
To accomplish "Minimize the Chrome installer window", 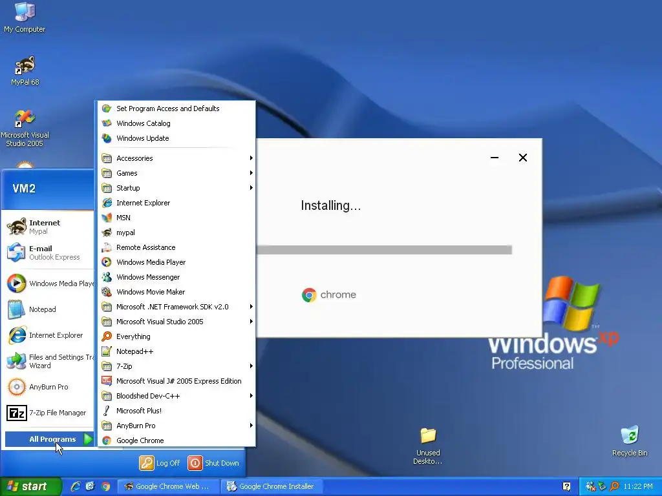I will (495, 158).
